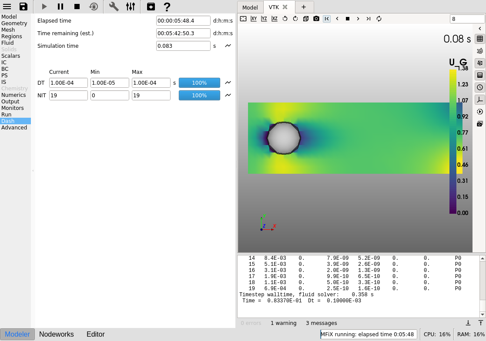486x341 pixels.
Task: Open the sliders parameters icon
Action: pyautogui.click(x=130, y=7)
